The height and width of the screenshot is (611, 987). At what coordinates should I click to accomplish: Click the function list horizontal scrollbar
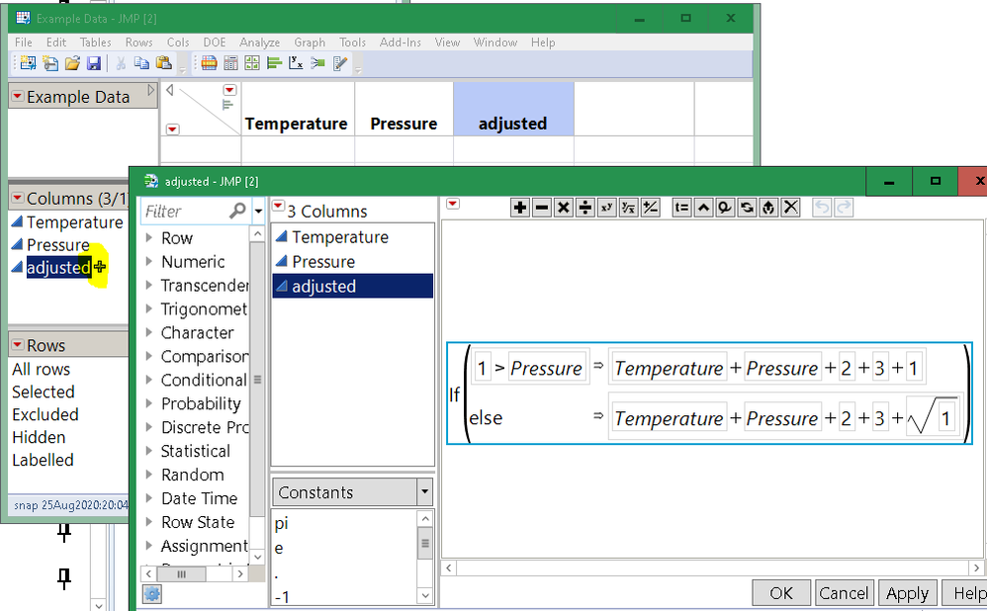(194, 573)
